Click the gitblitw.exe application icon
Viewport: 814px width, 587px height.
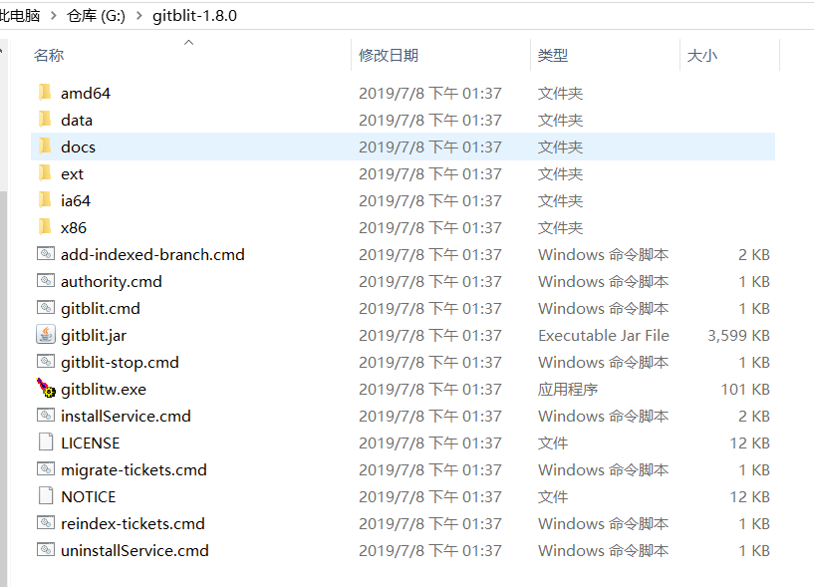coord(46,388)
